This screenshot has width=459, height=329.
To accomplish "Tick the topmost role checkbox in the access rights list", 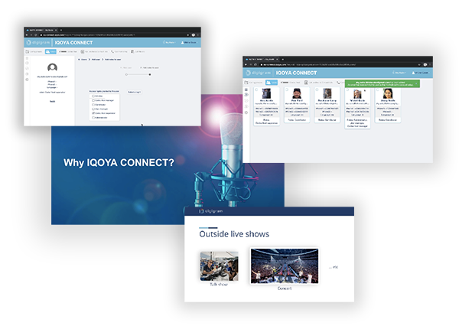I will pyautogui.click(x=93, y=96).
